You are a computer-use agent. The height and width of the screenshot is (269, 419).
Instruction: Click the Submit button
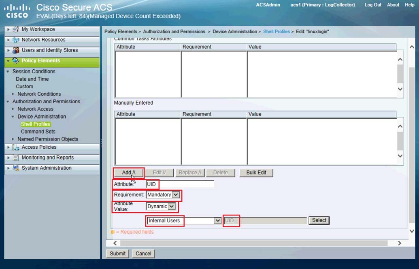(x=117, y=253)
